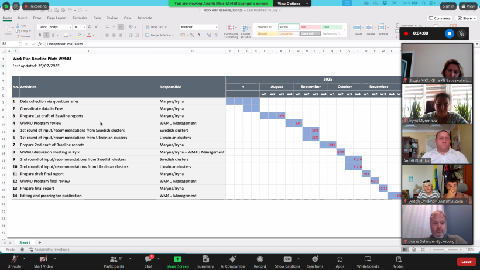Stop the screen recording with blue stop button
The height and width of the screenshot is (270, 480).
tap(450, 33)
